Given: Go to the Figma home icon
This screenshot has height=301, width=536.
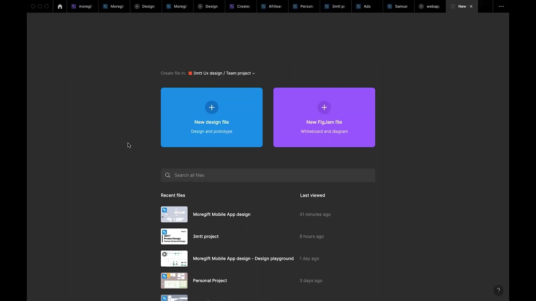Looking at the screenshot, I should point(60,6).
